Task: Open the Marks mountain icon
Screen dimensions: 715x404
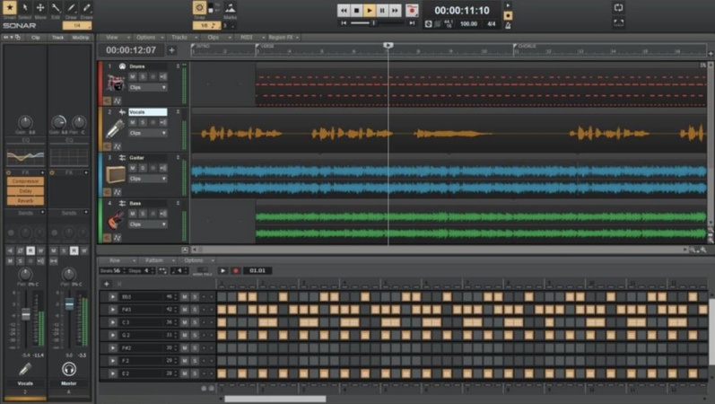Action: tap(231, 7)
